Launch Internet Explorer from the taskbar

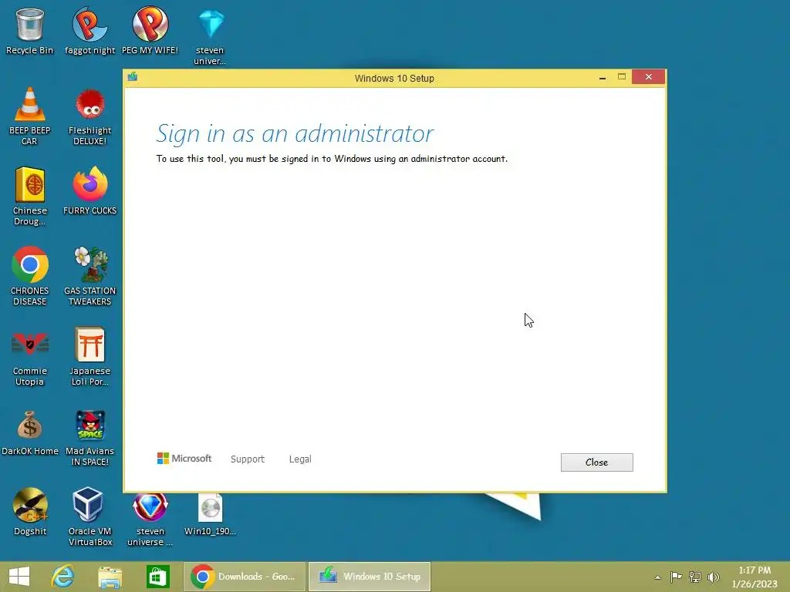tap(63, 577)
